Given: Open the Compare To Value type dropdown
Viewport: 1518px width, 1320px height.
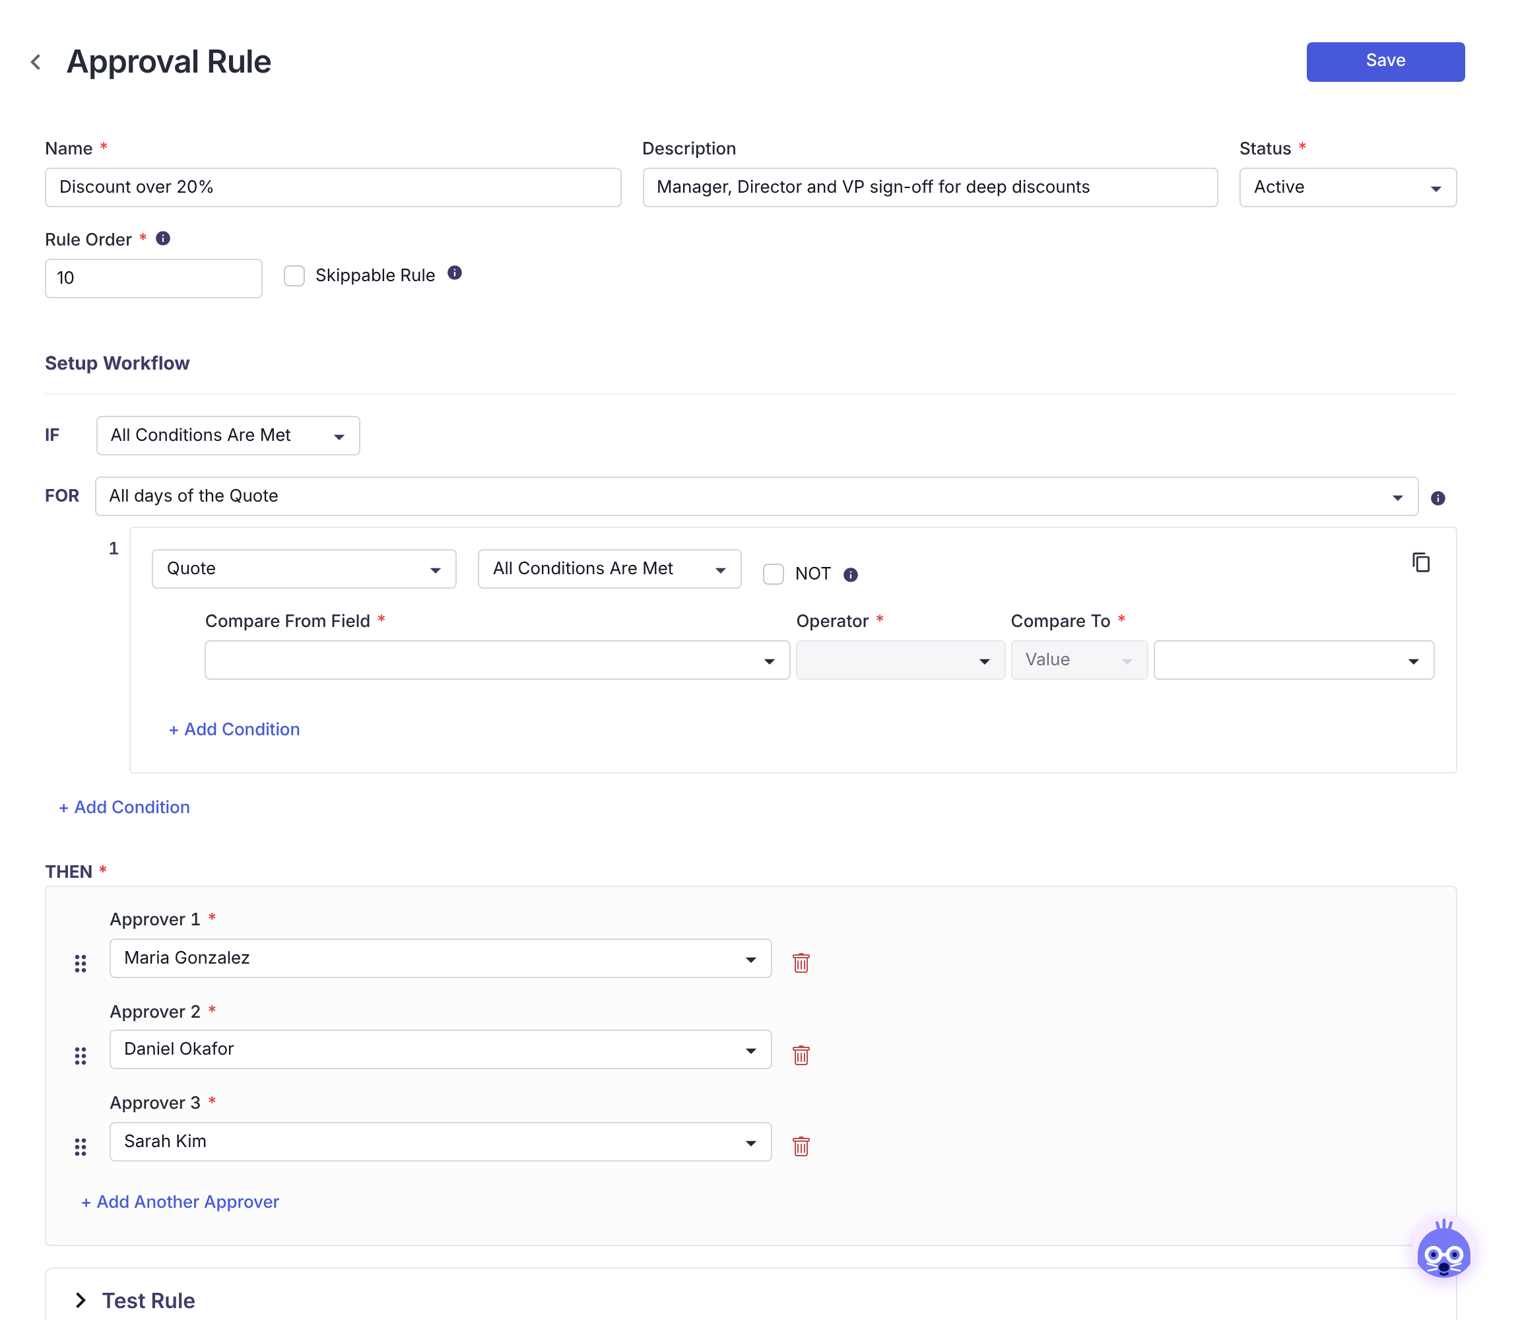Looking at the screenshot, I should (x=1079, y=660).
